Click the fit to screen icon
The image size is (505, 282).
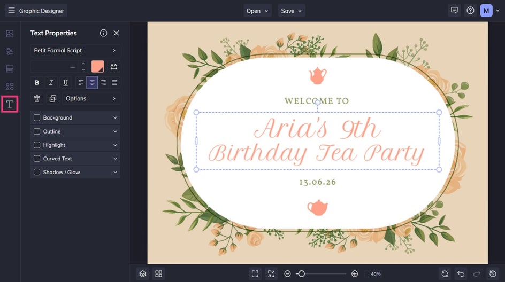point(255,273)
